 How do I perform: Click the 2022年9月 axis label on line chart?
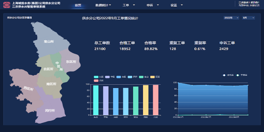(234, 117)
